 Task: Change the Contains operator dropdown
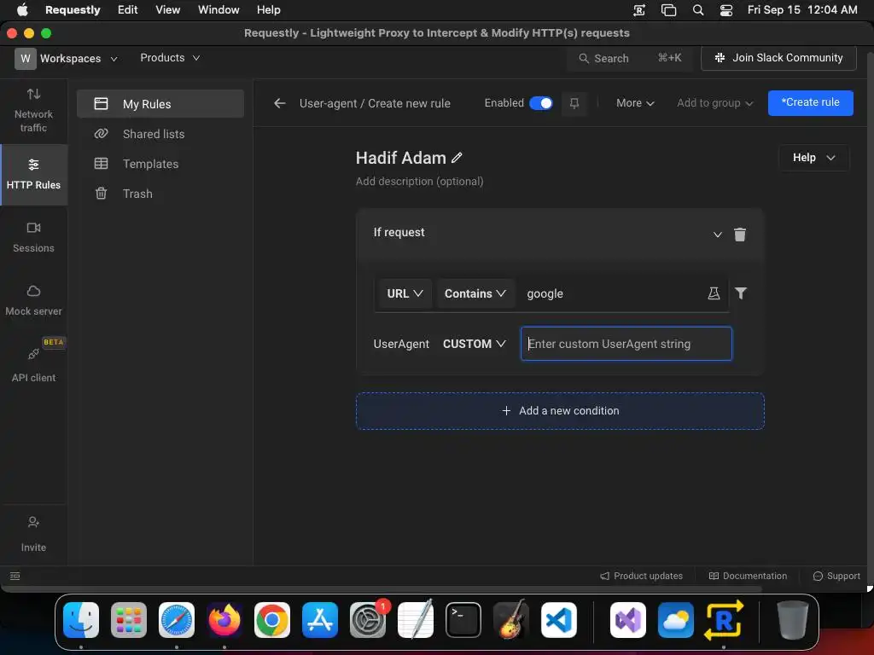(x=475, y=293)
